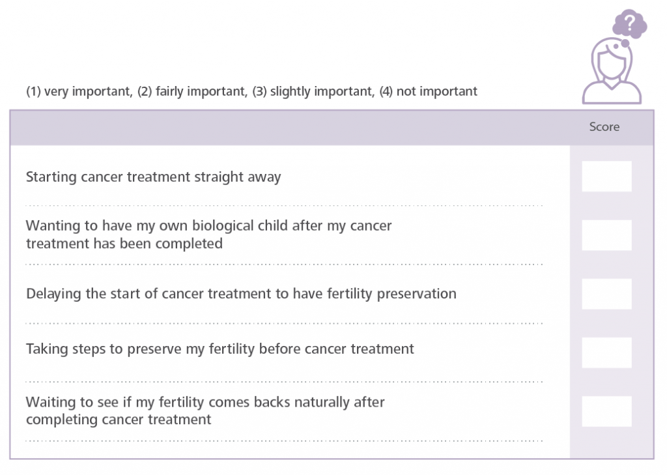Click the question mark thought cloud icon
This screenshot has height=475, width=667.
point(629,24)
